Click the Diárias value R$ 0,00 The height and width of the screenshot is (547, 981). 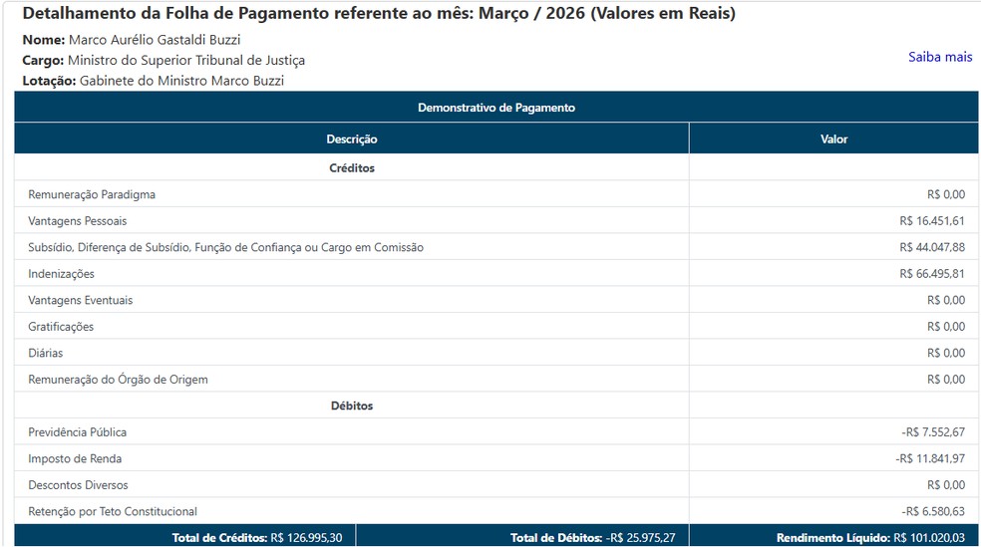click(x=946, y=353)
